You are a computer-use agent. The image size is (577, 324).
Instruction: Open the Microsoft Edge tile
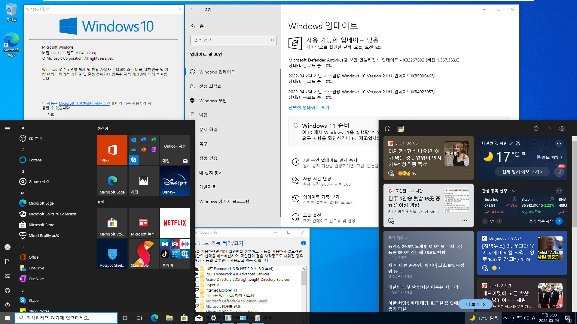click(112, 181)
